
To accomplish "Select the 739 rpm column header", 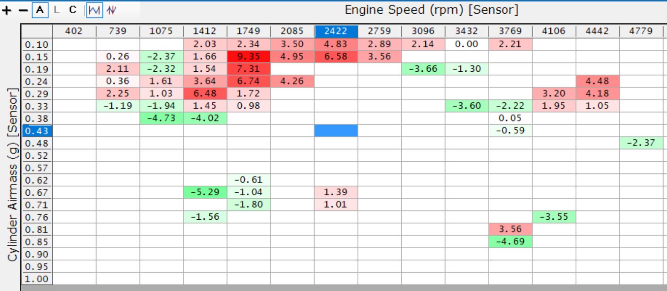I will click(x=118, y=32).
